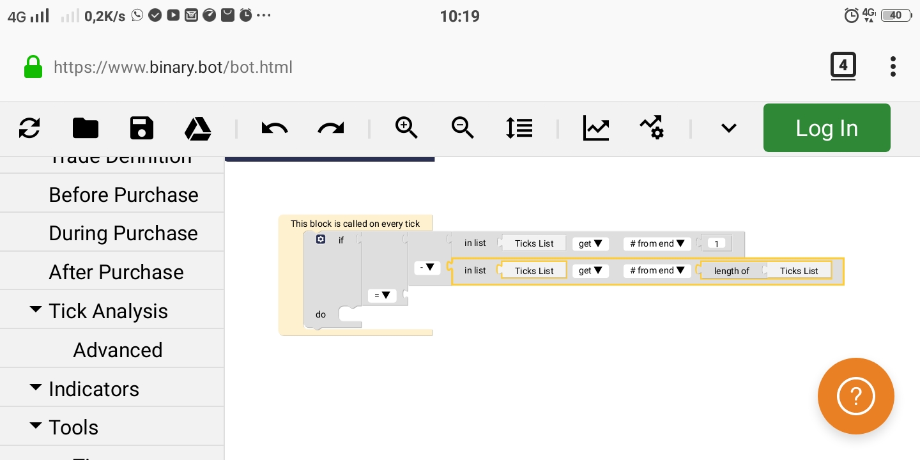Click the 'if' label on the block
This screenshot has width=920, height=460.
pyautogui.click(x=341, y=240)
